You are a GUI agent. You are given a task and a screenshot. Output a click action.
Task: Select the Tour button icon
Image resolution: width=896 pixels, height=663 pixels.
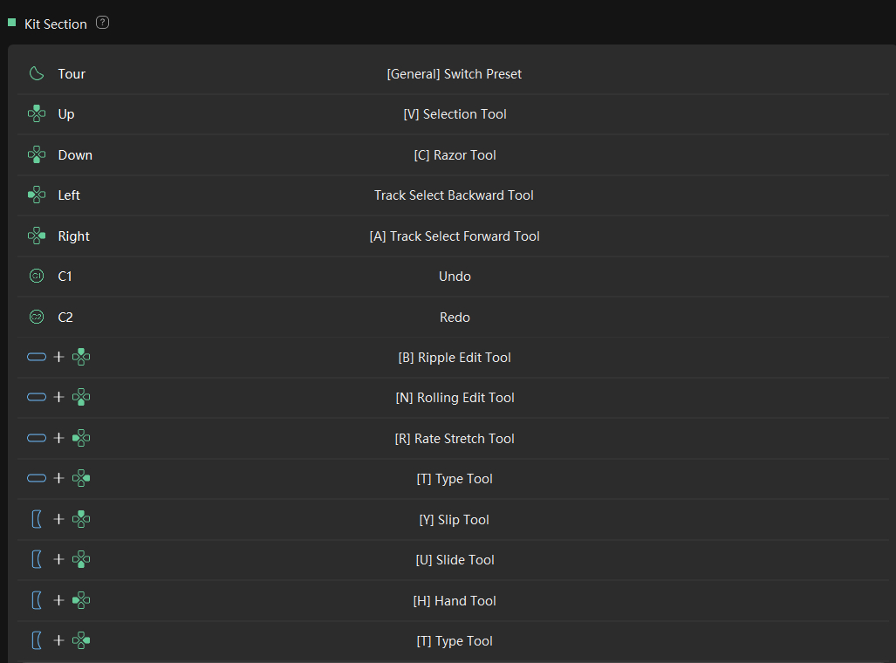pos(37,74)
